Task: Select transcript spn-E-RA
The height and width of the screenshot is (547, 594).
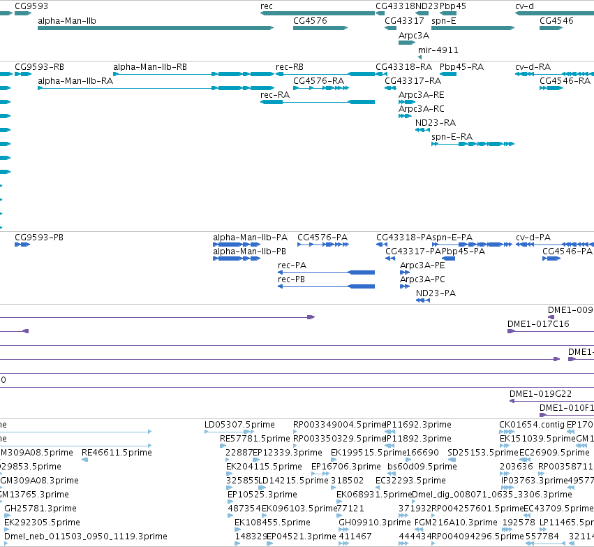Action: pyautogui.click(x=452, y=137)
